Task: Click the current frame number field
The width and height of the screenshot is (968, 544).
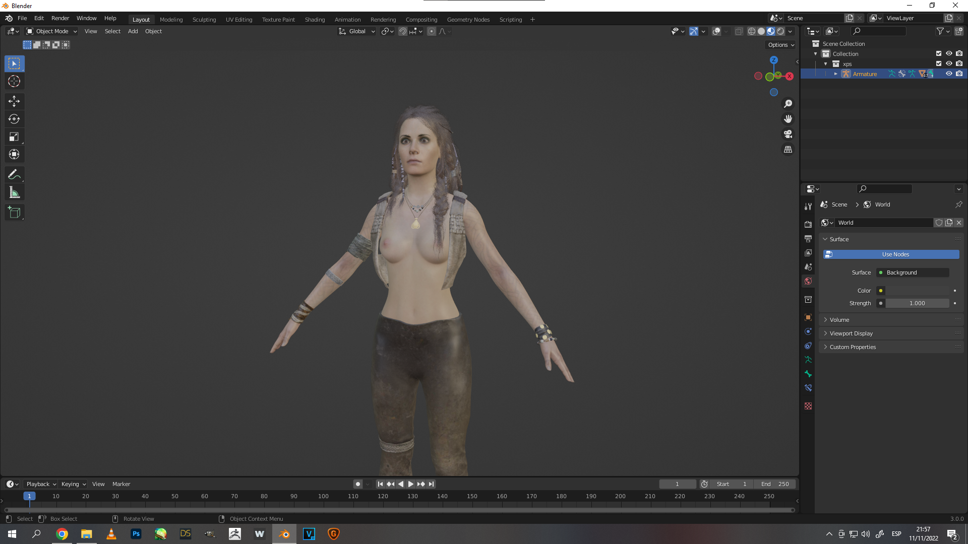Action: [x=677, y=484]
